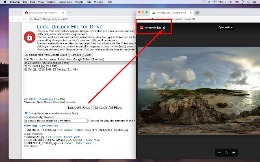Click the address bar in left window
This screenshot has width=260, height=162.
coord(82,19)
